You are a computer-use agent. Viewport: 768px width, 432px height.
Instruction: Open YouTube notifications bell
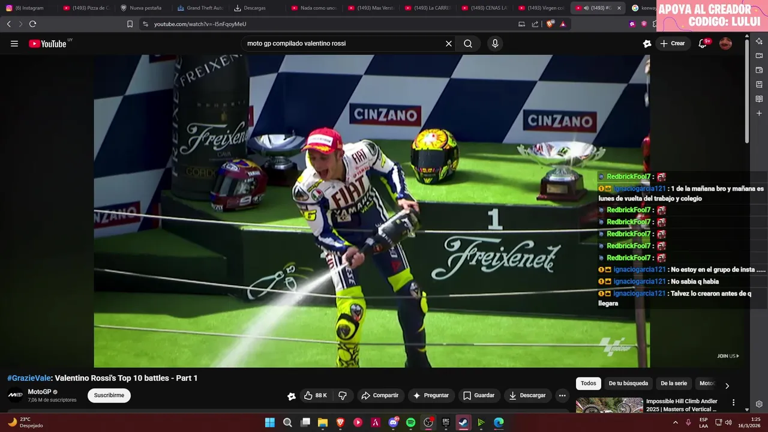coord(703,43)
